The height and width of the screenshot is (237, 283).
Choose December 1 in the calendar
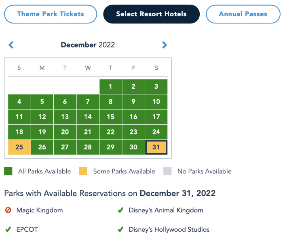[111, 86]
